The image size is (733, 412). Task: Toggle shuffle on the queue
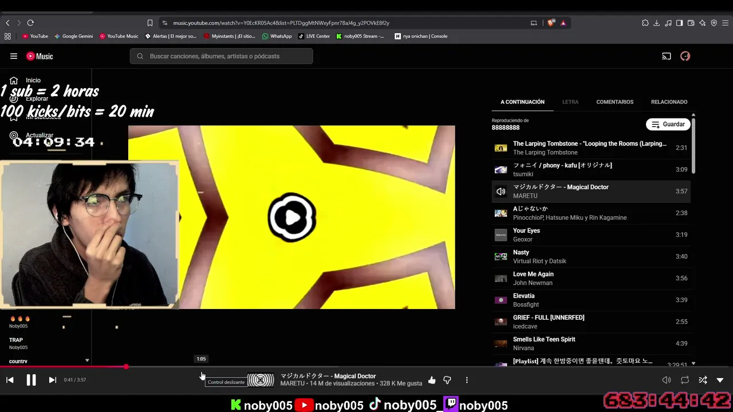pyautogui.click(x=703, y=380)
